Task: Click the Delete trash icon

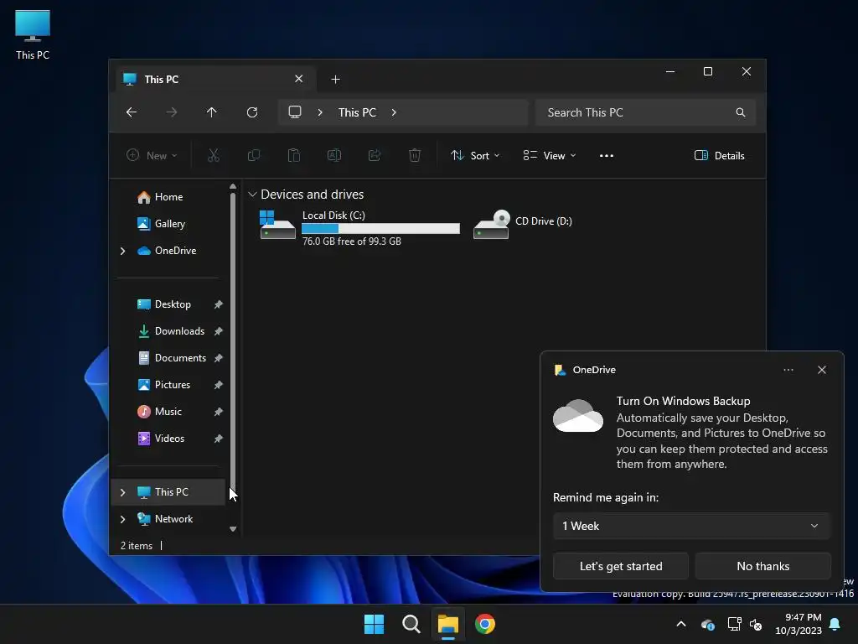Action: 415,155
